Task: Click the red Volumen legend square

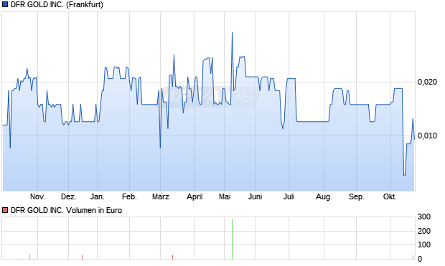Action: point(5,210)
